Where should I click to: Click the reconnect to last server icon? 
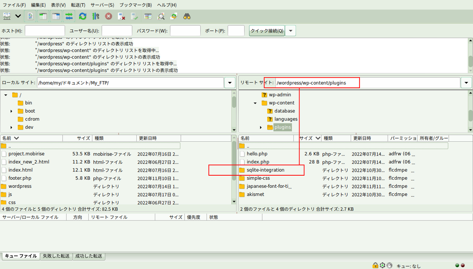tap(134, 16)
